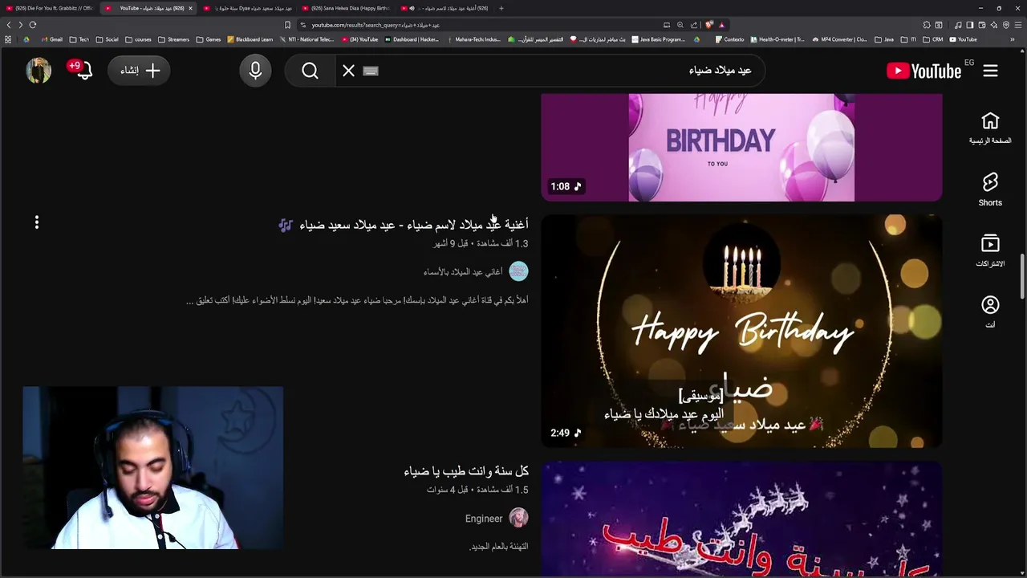Click the 1.3 ألف مشاهدة views text
Image resolution: width=1027 pixels, height=578 pixels.
pos(503,243)
